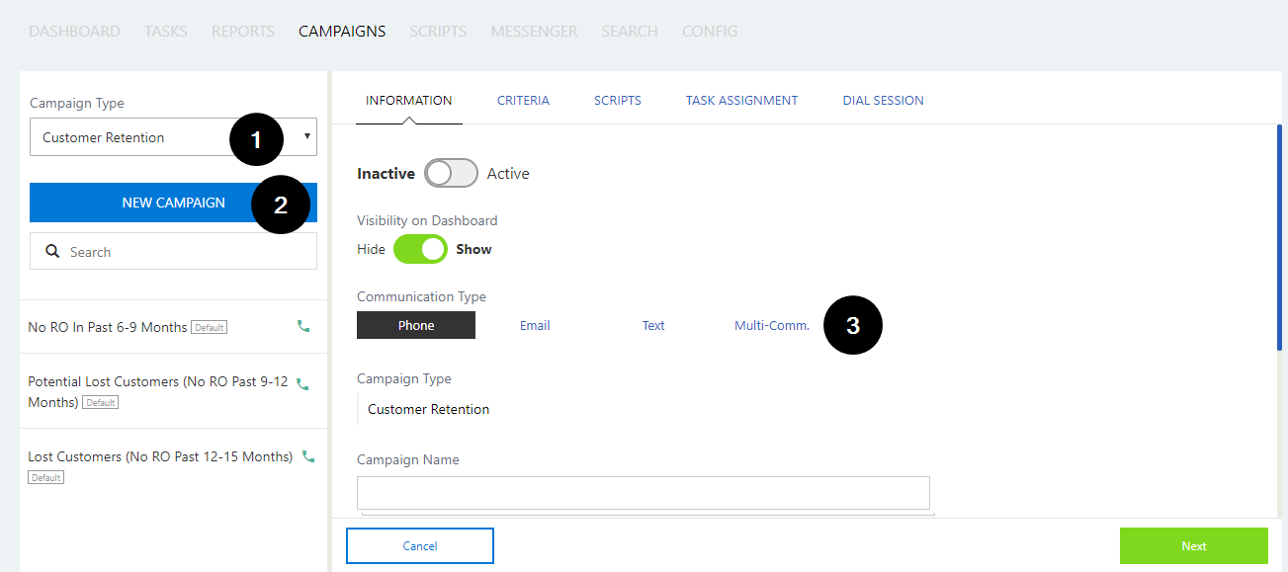The image size is (1288, 572).
Task: Open Messenger in the top navigation
Action: point(534,31)
